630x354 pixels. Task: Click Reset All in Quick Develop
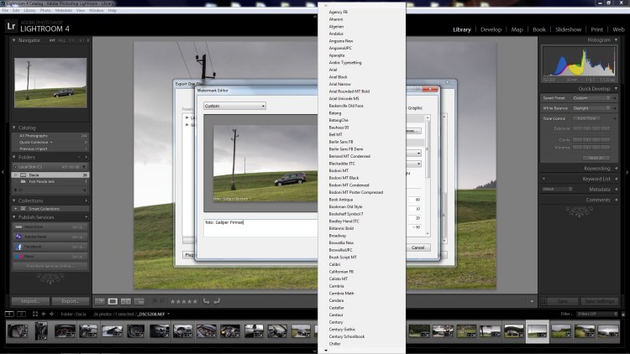point(596,159)
